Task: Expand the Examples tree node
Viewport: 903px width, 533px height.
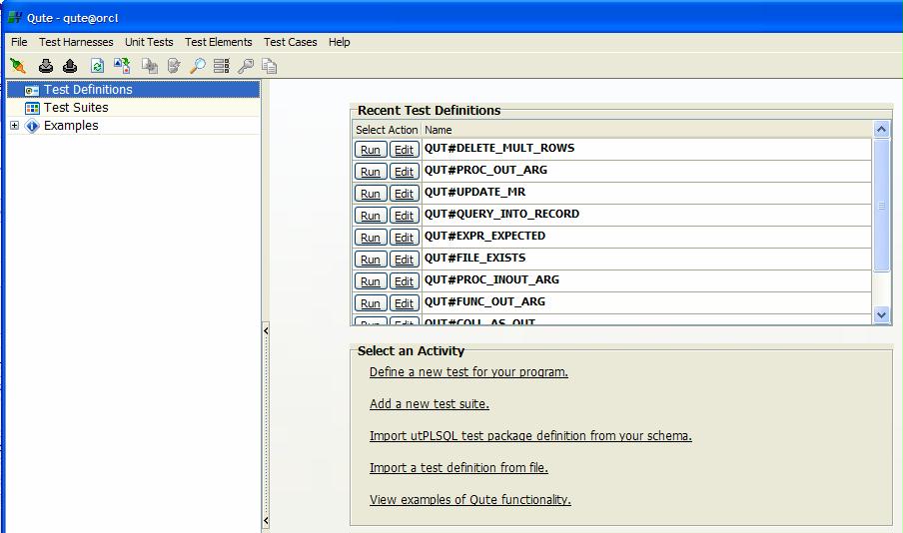Action: [x=14, y=126]
